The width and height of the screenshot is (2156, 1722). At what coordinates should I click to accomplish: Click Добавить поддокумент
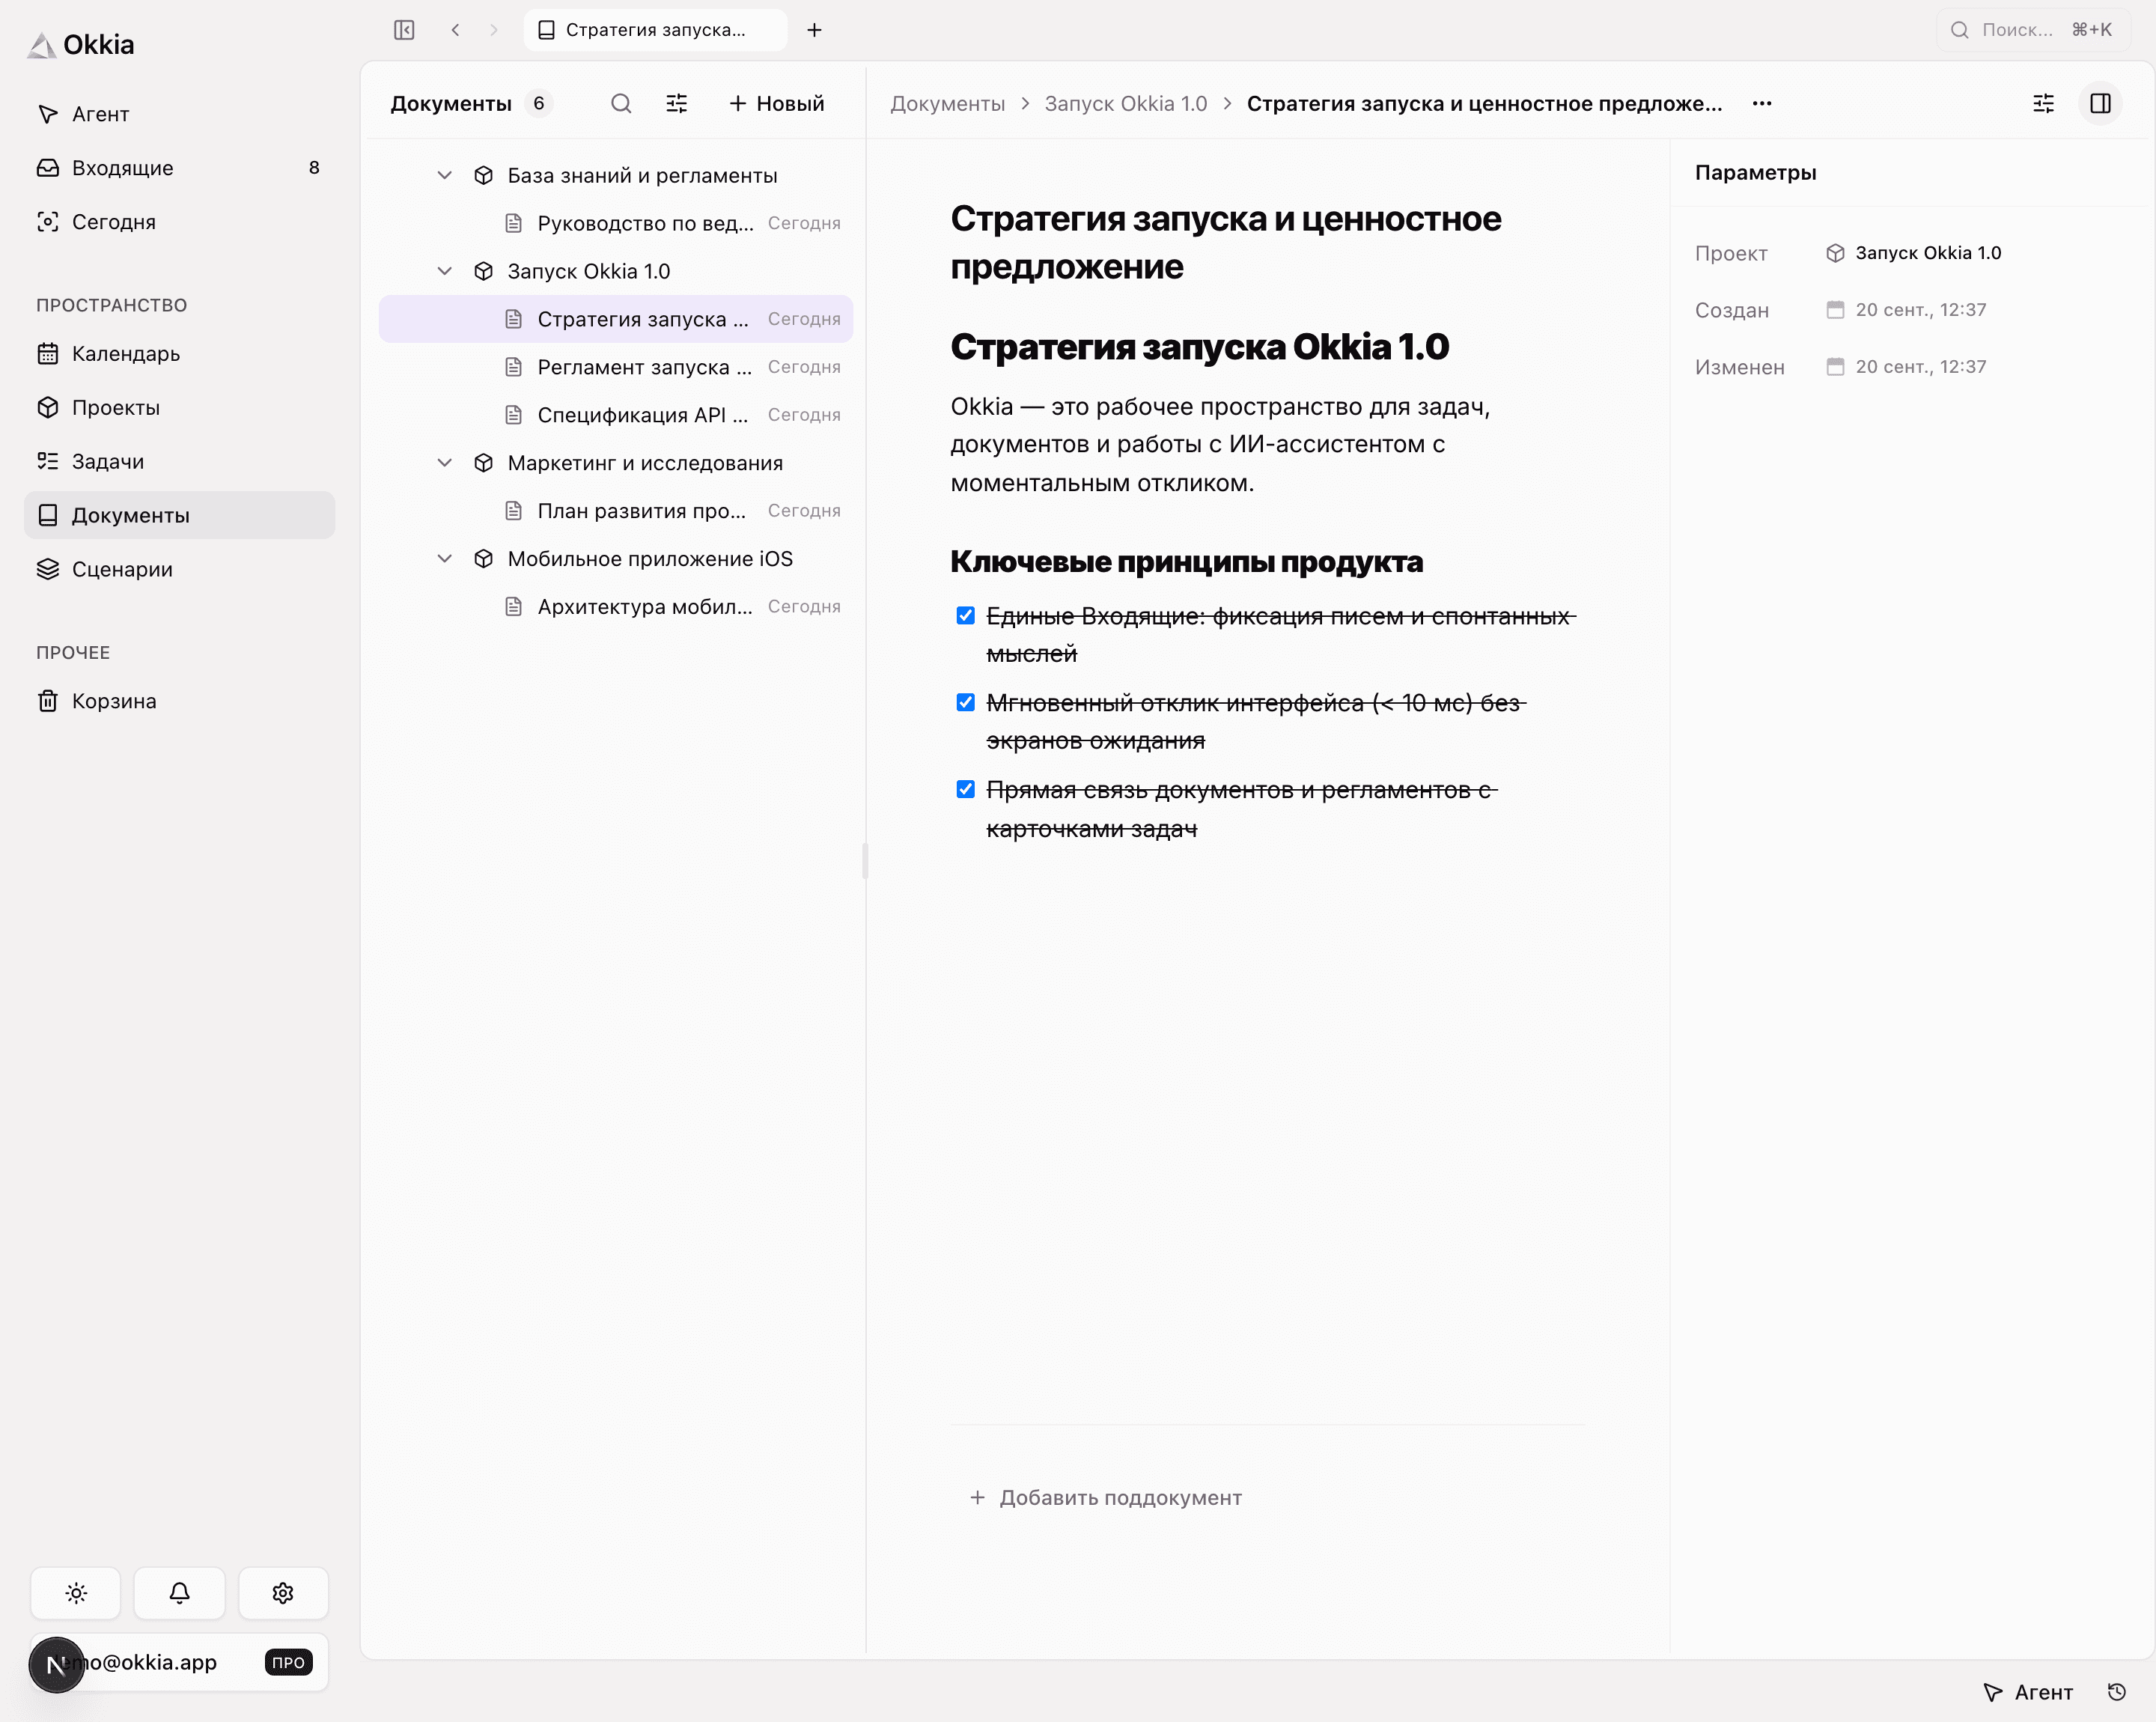click(x=1105, y=1499)
